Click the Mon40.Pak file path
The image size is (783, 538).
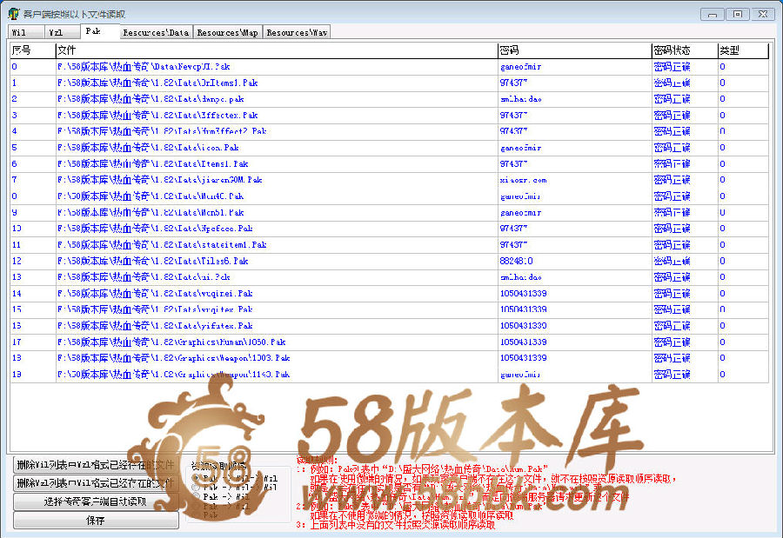click(x=151, y=196)
